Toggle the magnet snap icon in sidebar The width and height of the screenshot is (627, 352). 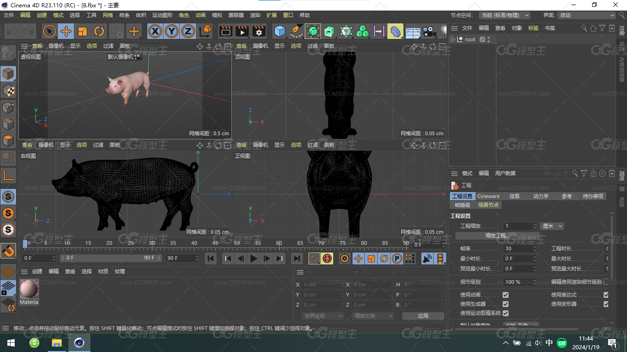(8, 250)
